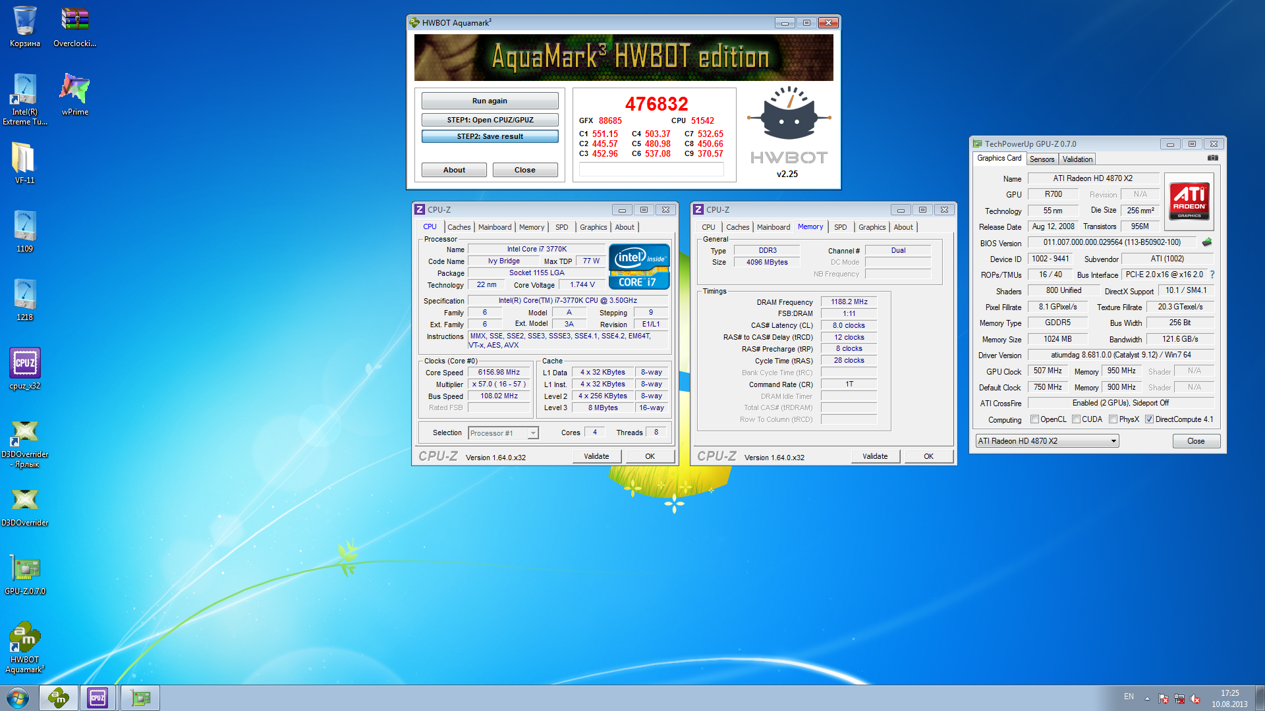The height and width of the screenshot is (711, 1265).
Task: Click the Windows Start orb
Action: [18, 698]
